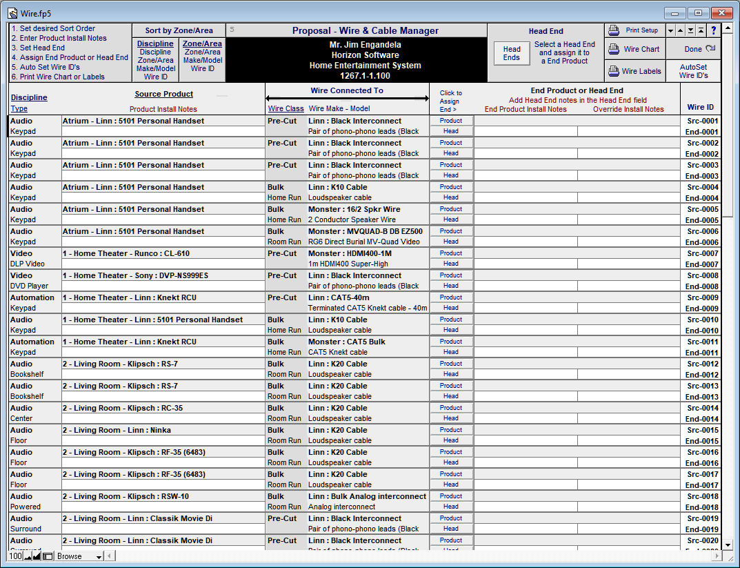Click Product button for Src-0012 row
Image resolution: width=740 pixels, height=568 pixels.
click(451, 364)
